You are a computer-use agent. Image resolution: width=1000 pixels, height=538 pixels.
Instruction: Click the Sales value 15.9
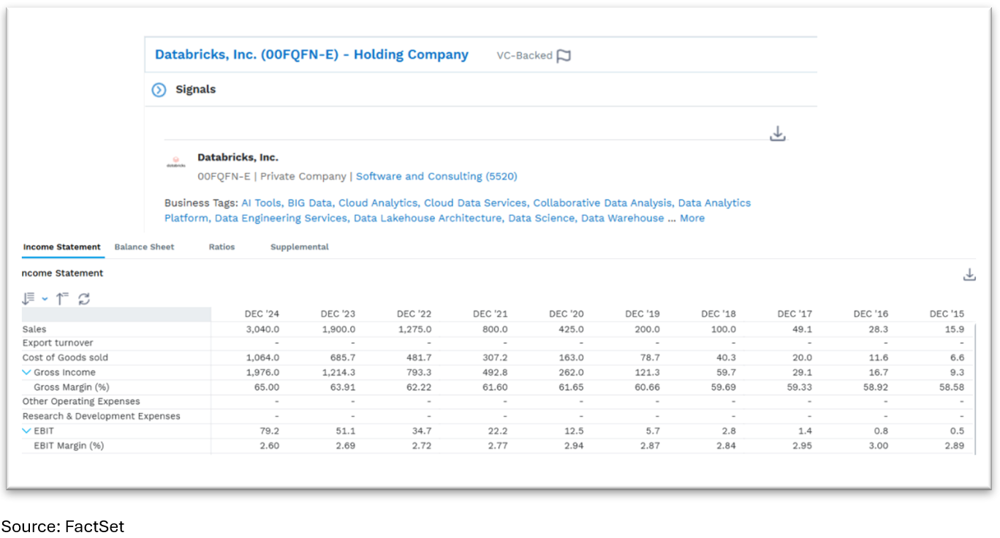[x=955, y=329]
